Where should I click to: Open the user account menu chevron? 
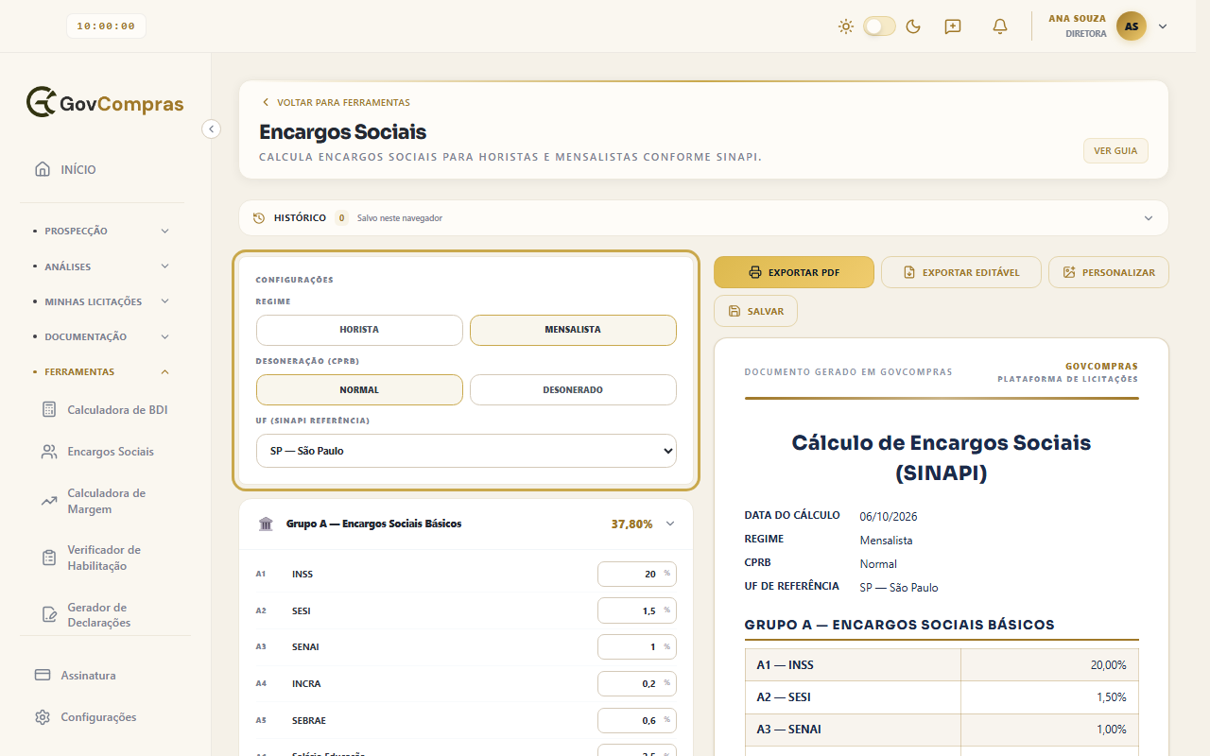pos(1163,26)
